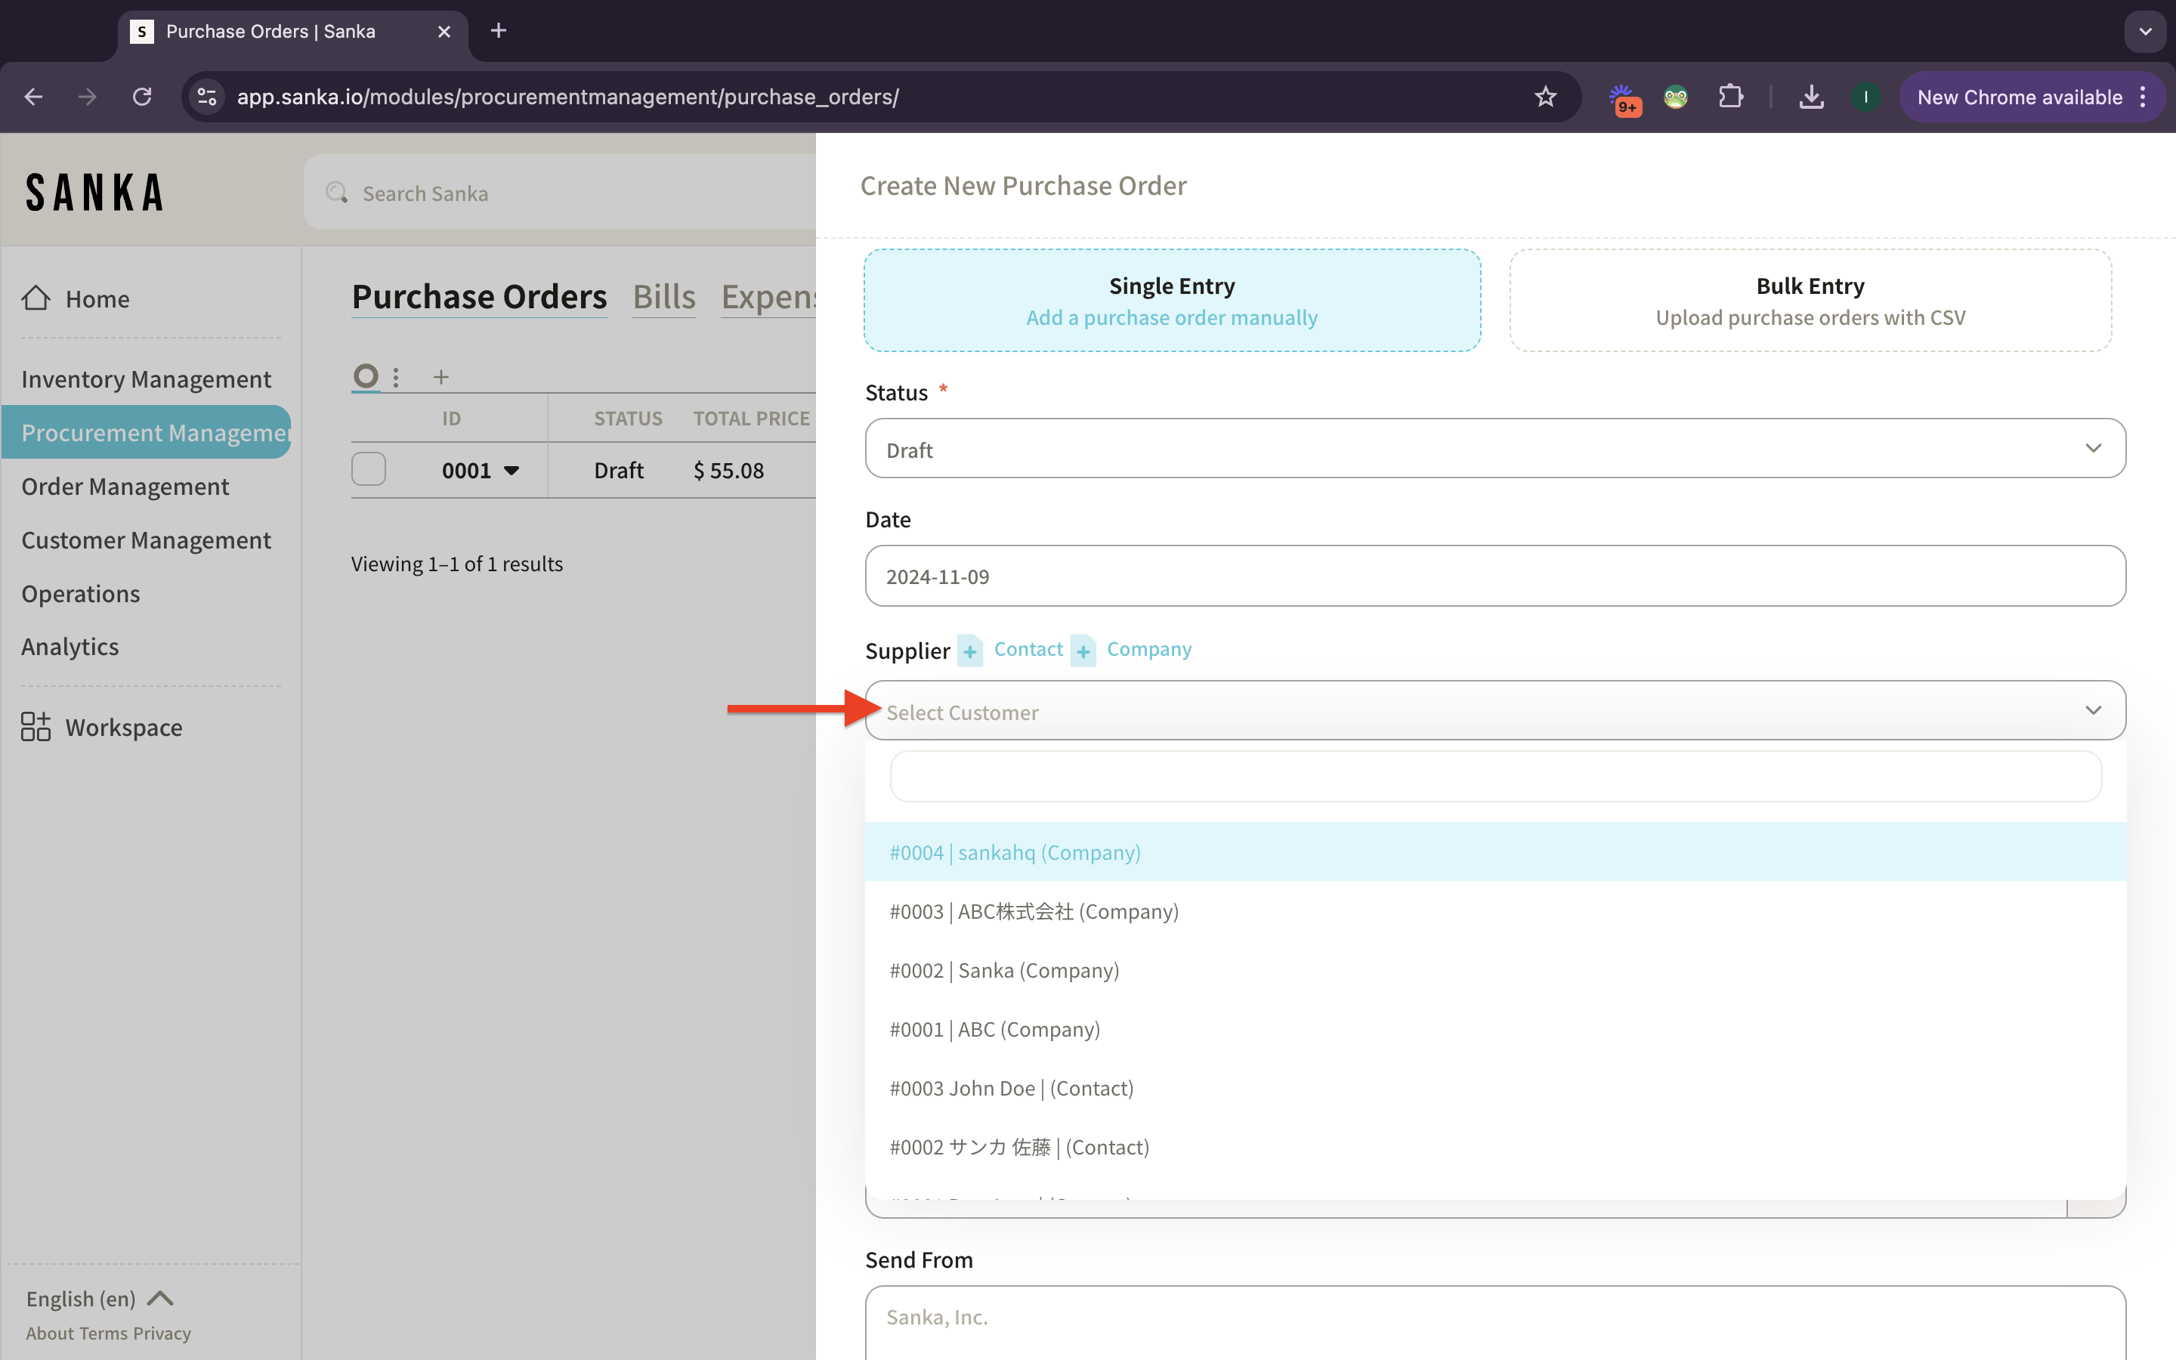Open the browser Extensions puzzle icon
This screenshot has width=2176, height=1360.
pyautogui.click(x=1730, y=97)
